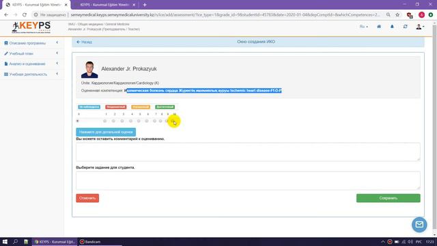
Task: Select radio button for score 7
Action: click(x=154, y=121)
